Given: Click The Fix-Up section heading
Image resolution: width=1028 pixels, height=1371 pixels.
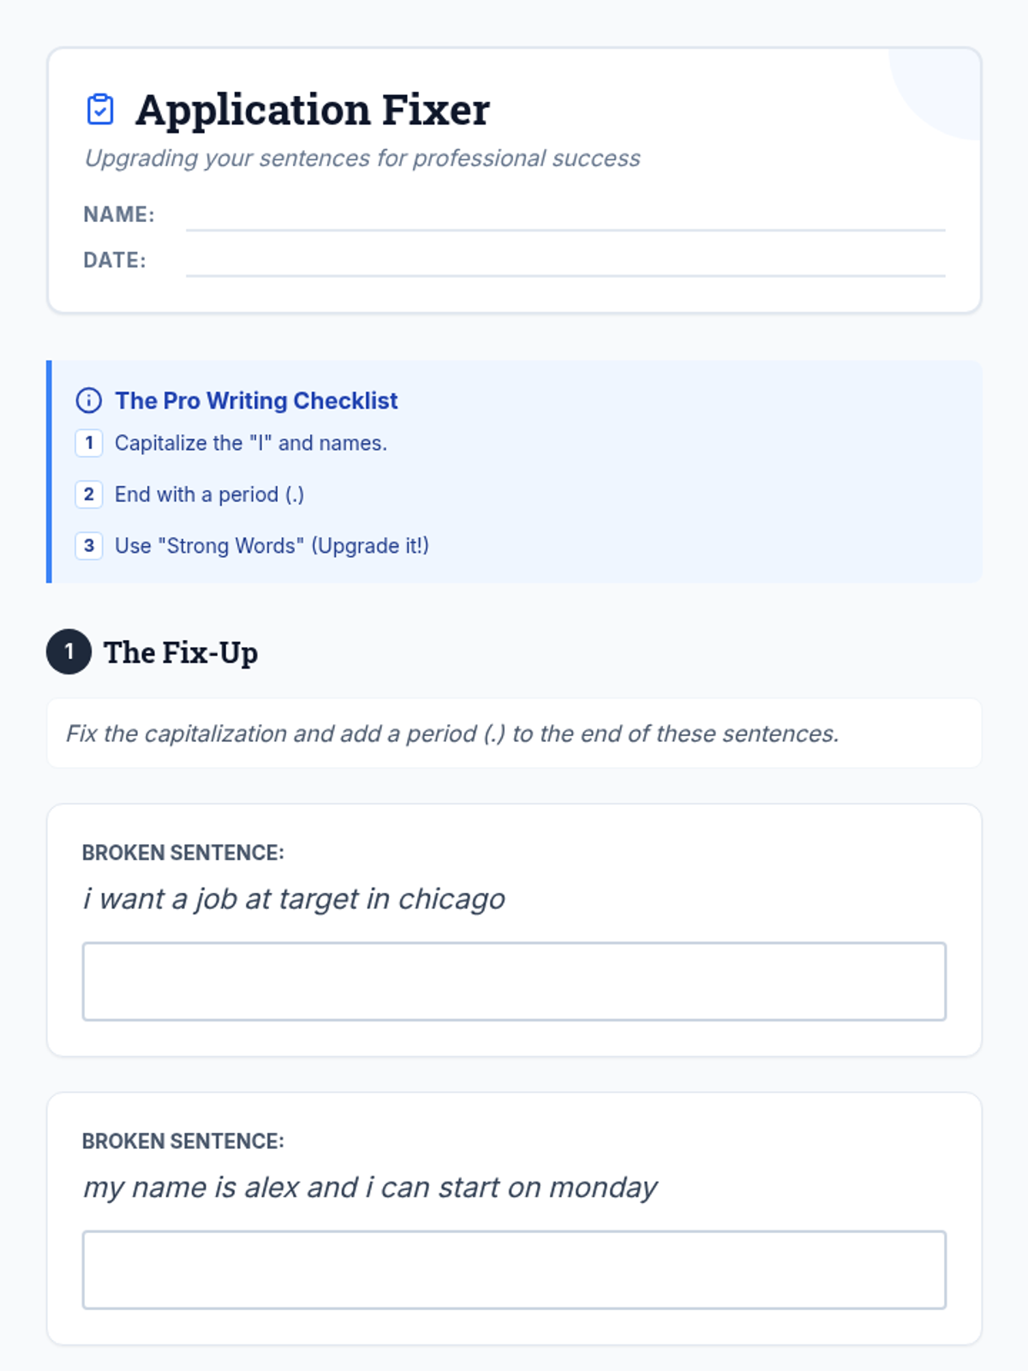Looking at the screenshot, I should (181, 652).
